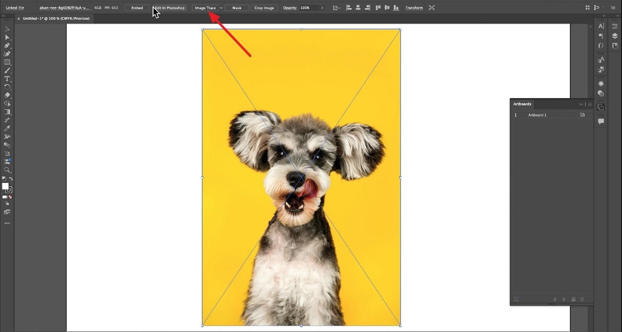Click the Mask button
This screenshot has height=332, width=622.
[x=237, y=8]
